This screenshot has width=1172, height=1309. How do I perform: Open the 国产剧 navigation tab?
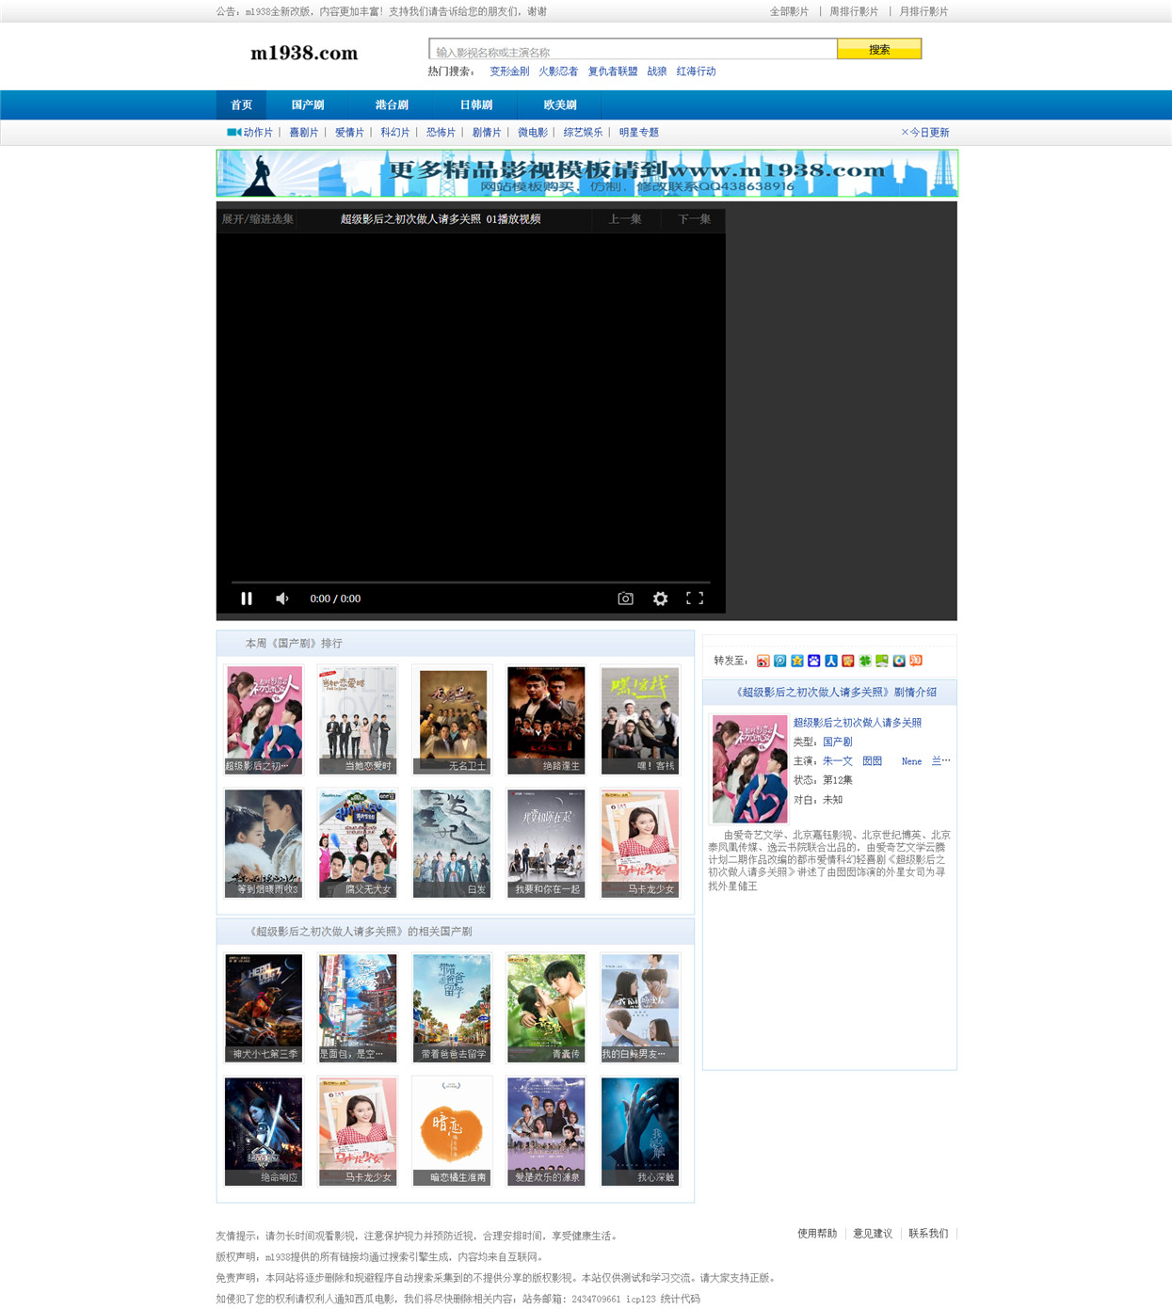click(308, 105)
